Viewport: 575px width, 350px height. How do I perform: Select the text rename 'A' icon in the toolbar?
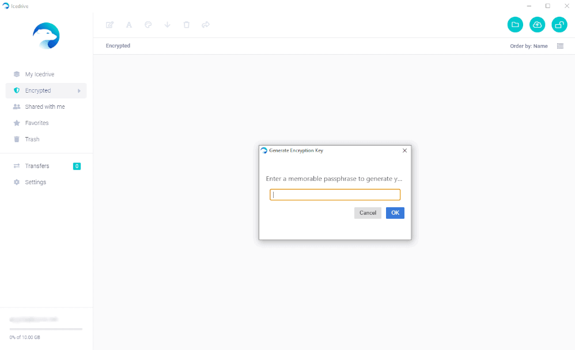[128, 25]
